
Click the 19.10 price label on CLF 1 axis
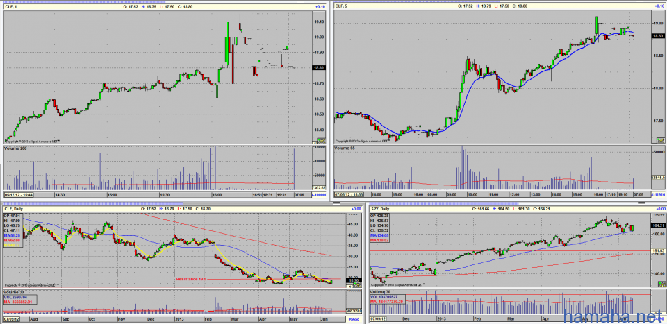319,22
